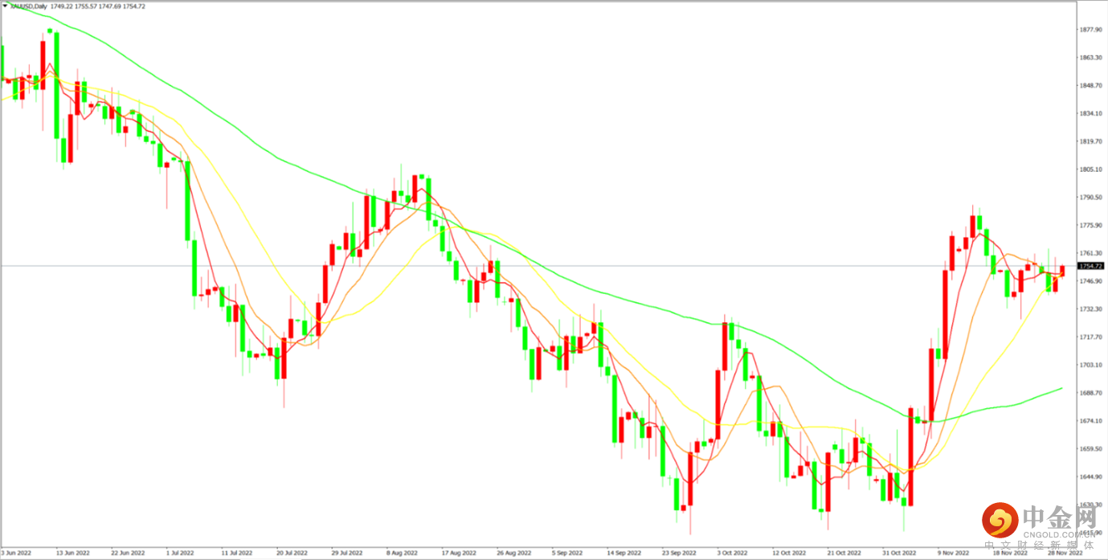Click the 1877.90 price axis label

tap(1090, 30)
